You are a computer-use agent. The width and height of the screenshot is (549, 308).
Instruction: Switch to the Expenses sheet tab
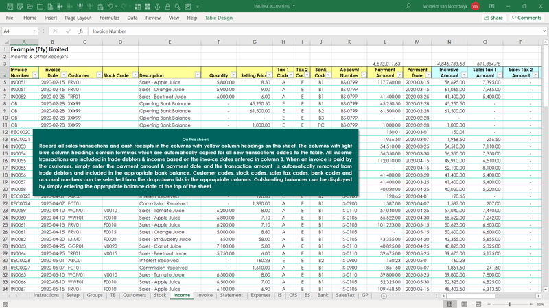(x=261, y=296)
